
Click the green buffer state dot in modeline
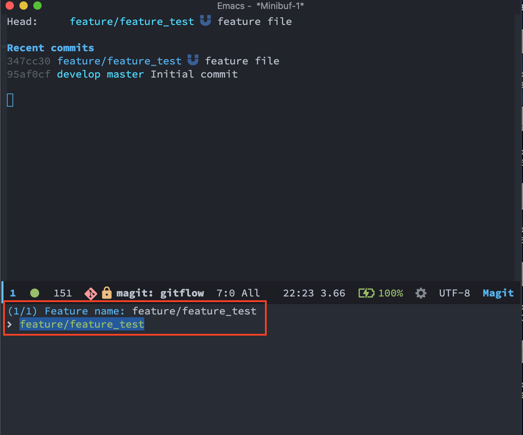[x=35, y=293]
